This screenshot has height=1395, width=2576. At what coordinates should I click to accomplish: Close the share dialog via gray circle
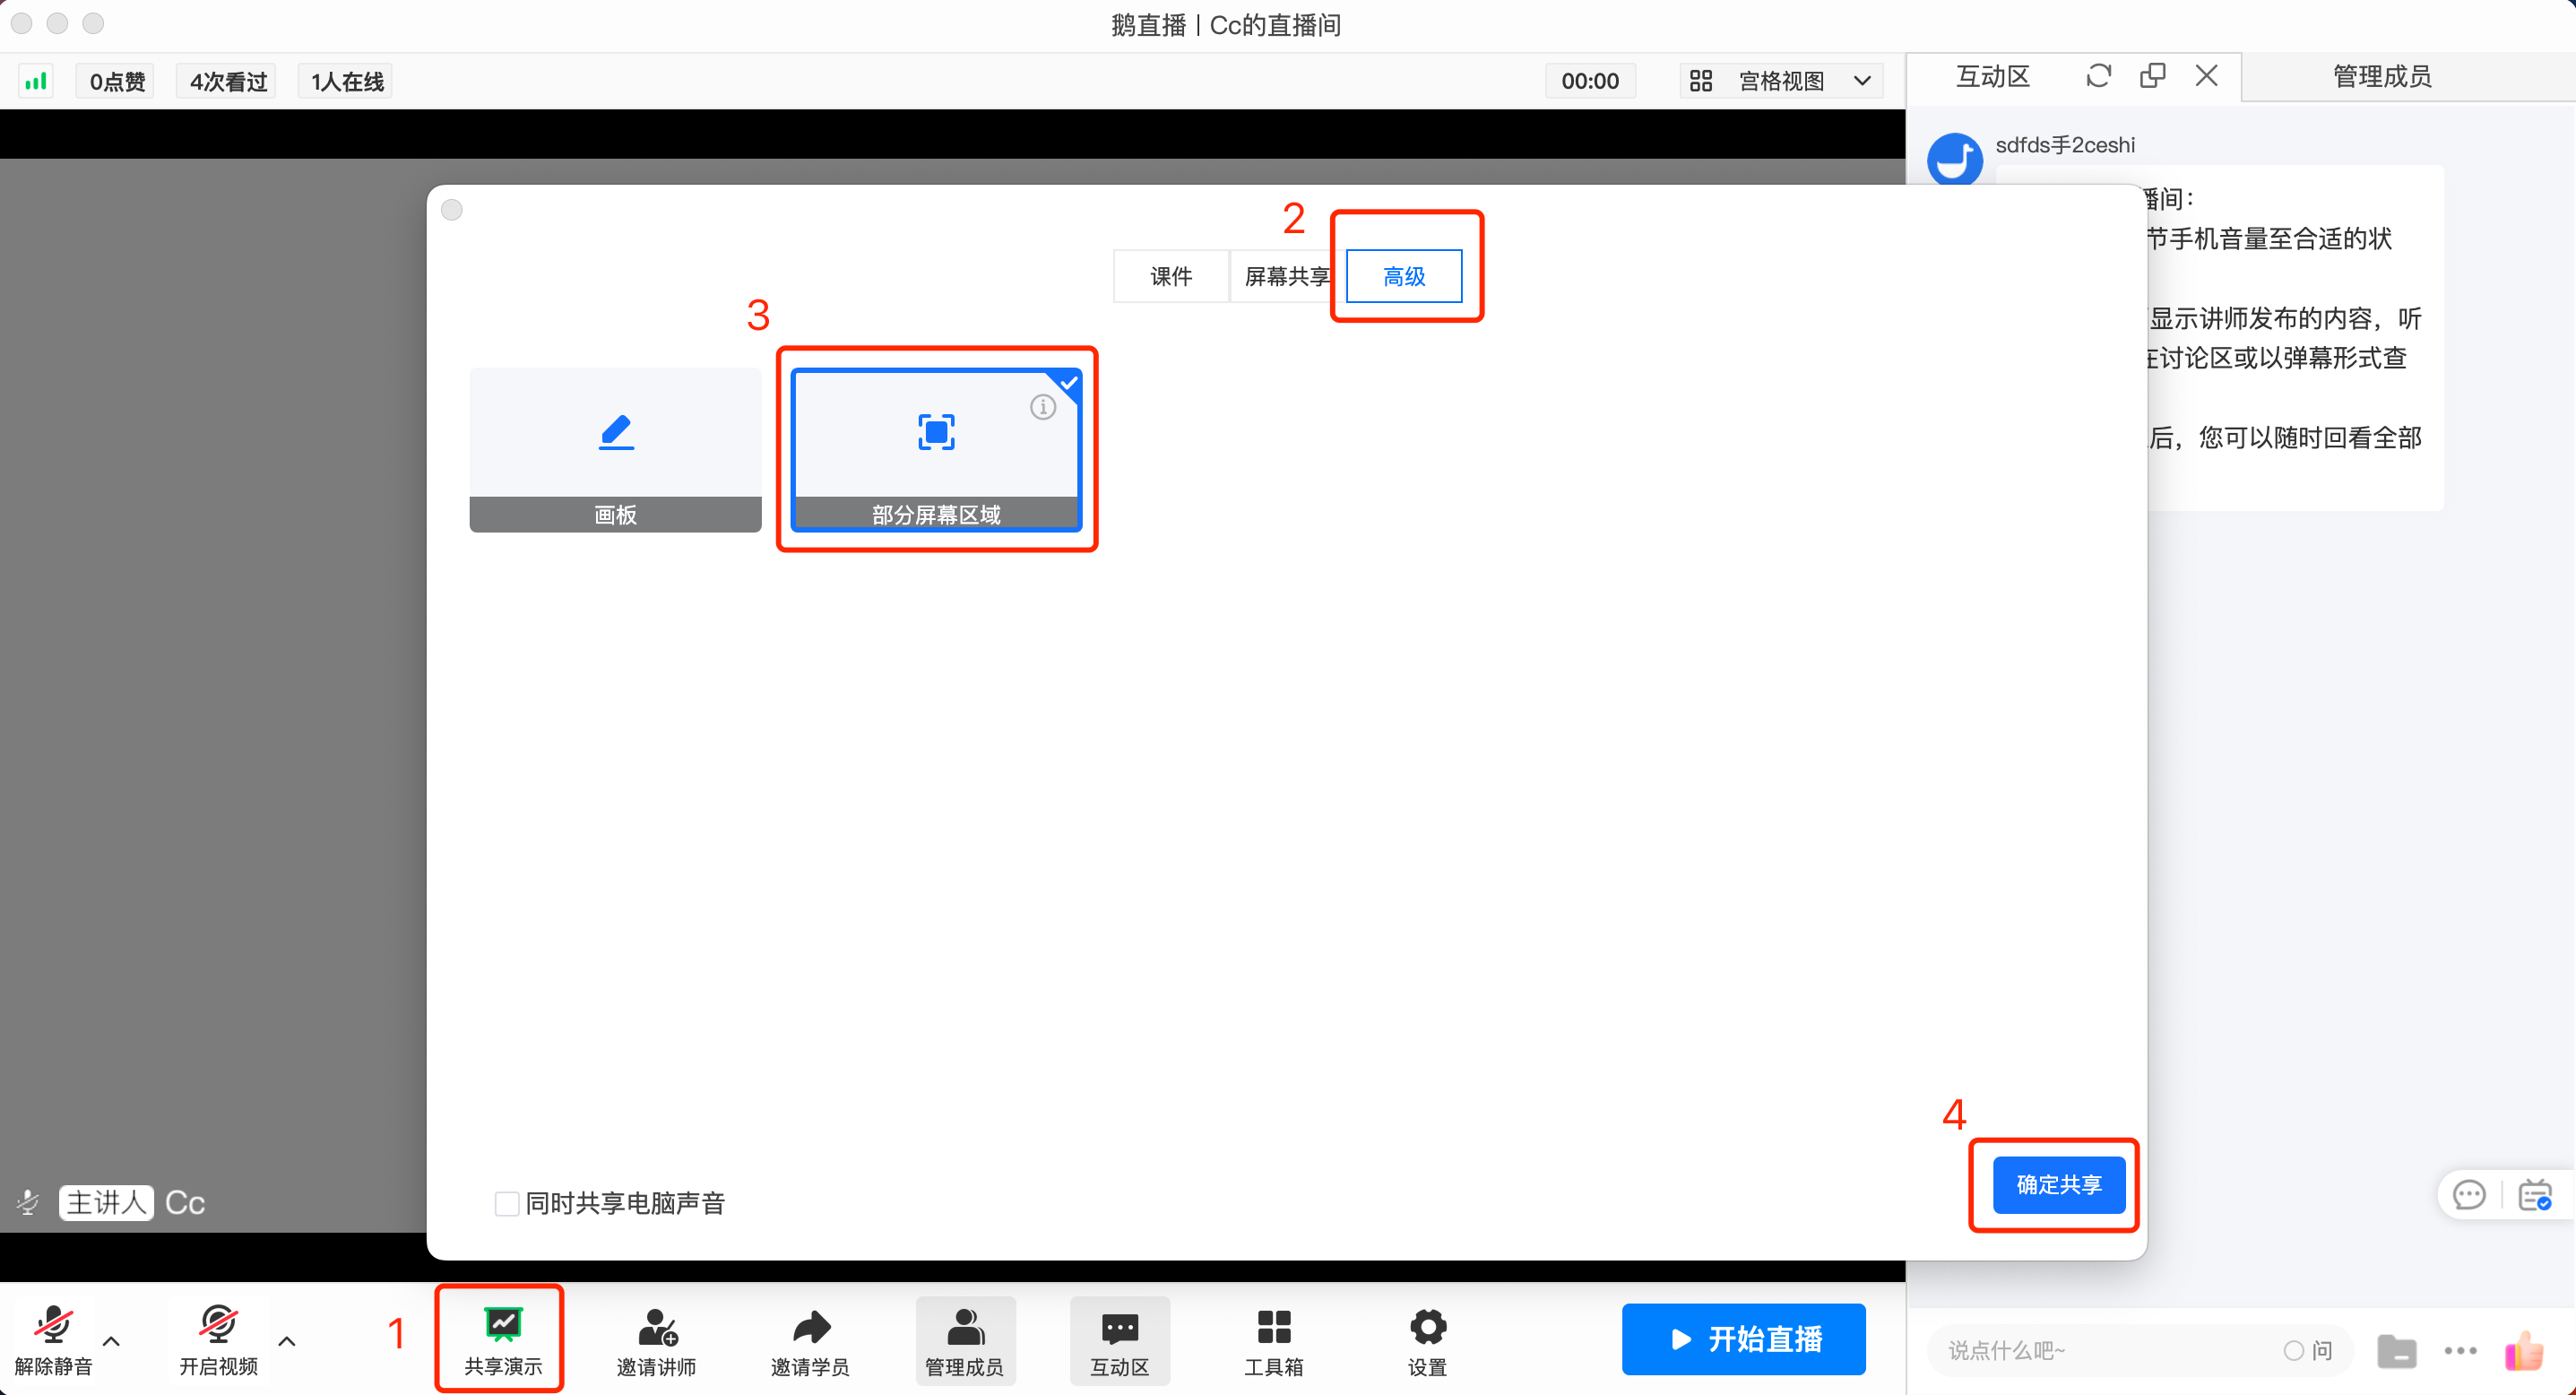click(452, 210)
